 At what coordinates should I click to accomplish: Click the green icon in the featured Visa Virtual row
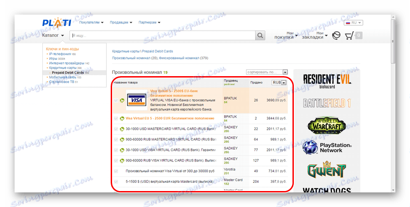pos(122,100)
